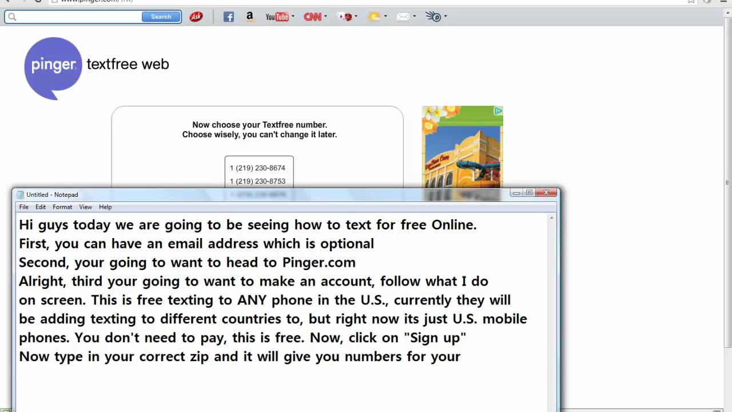
Task: Open Notepad's View menu
Action: pyautogui.click(x=85, y=207)
